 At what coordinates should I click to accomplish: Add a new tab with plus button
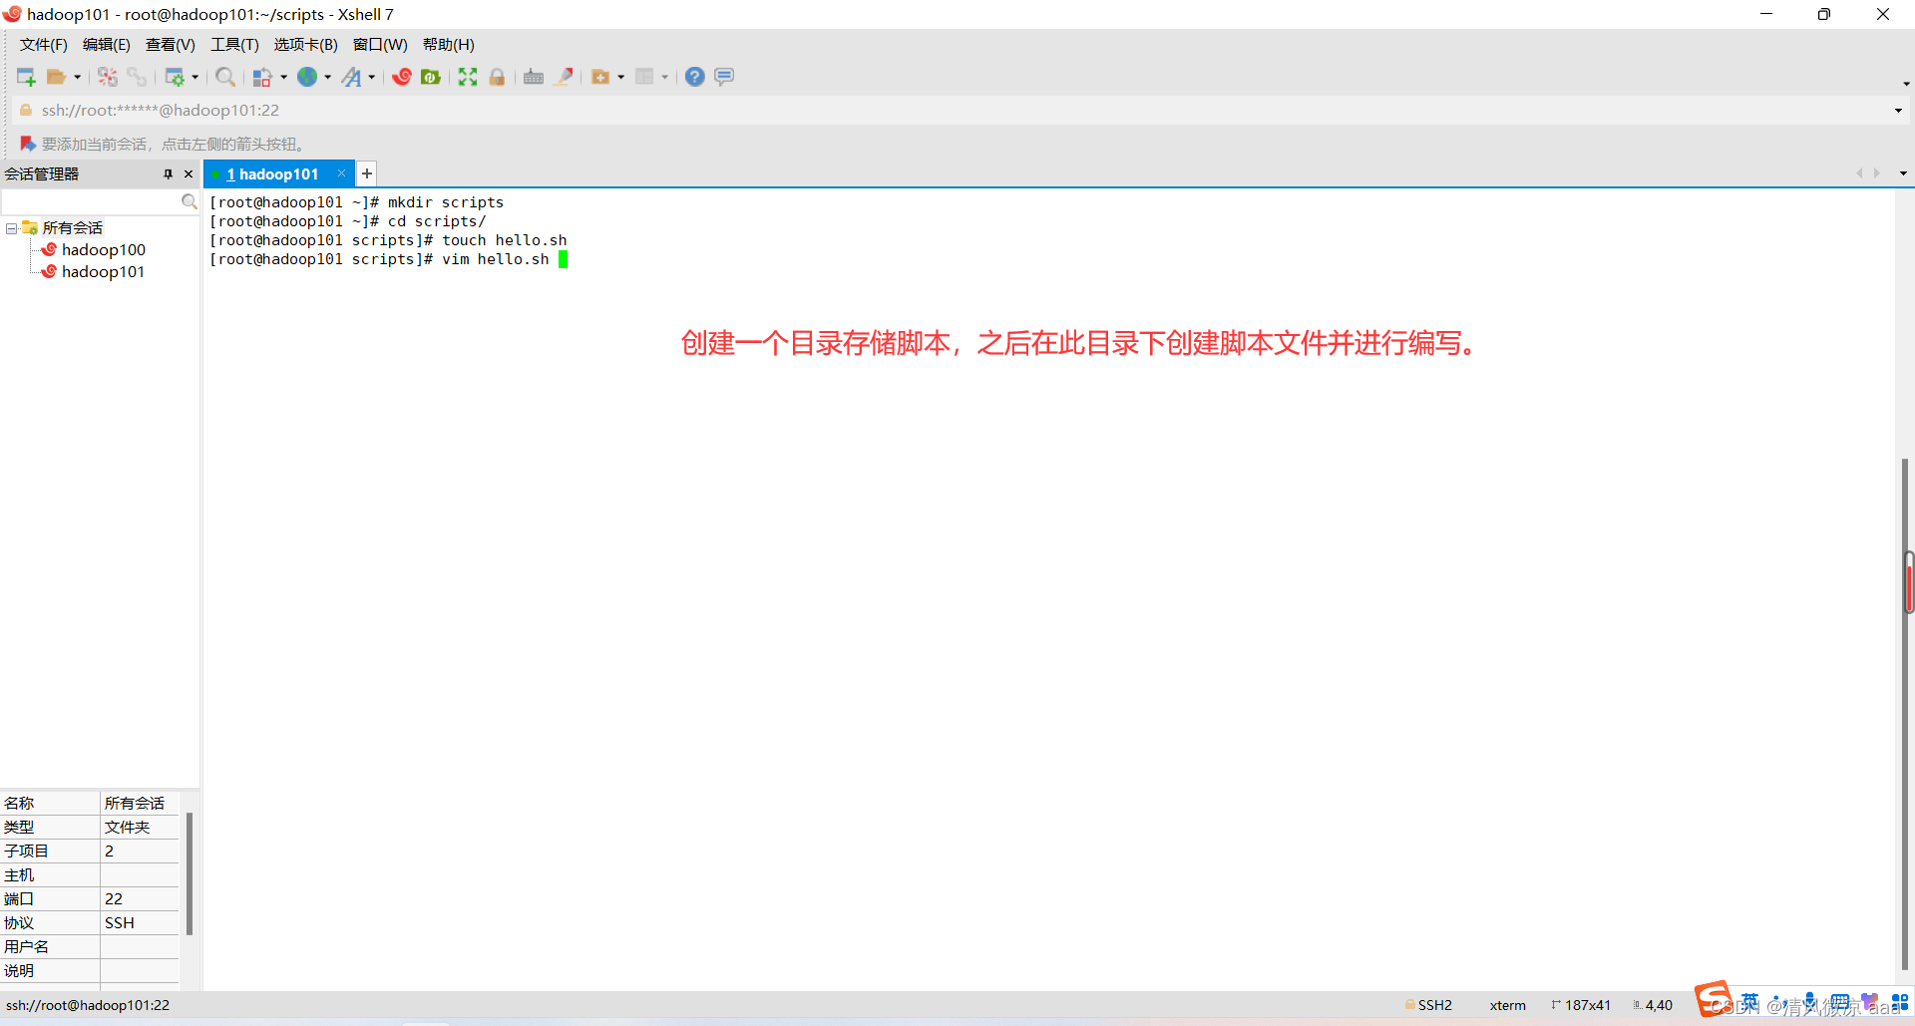pos(367,173)
